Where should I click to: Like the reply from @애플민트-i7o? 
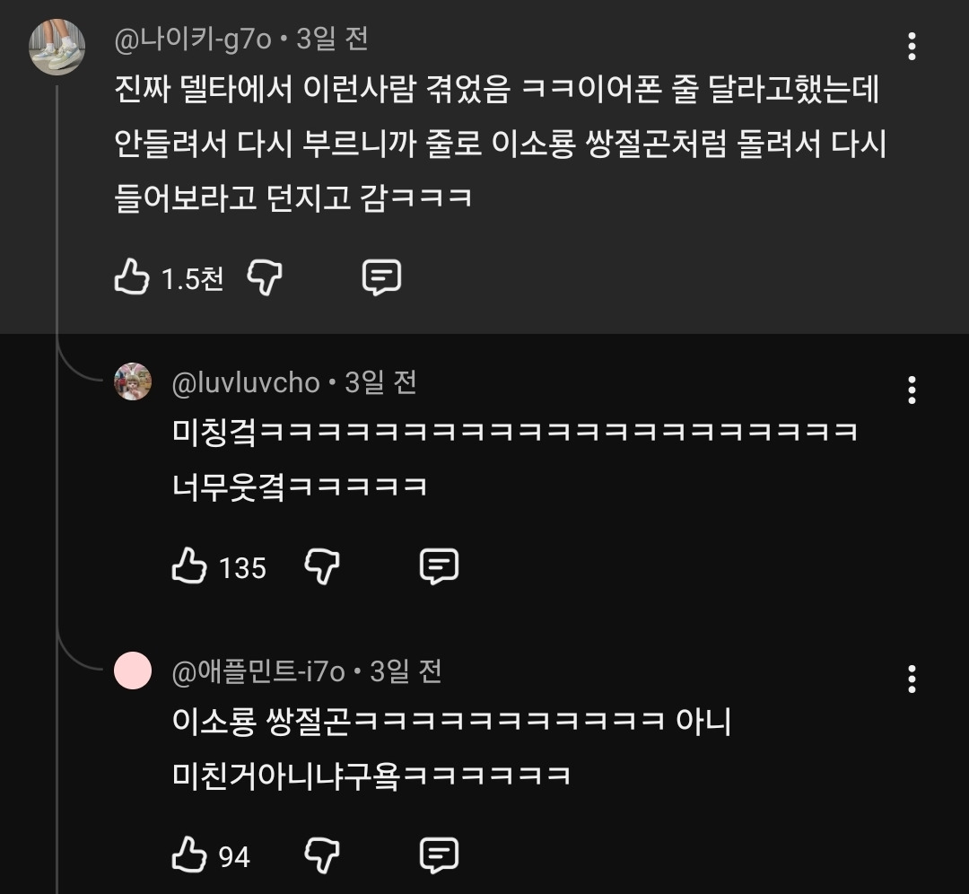click(188, 855)
